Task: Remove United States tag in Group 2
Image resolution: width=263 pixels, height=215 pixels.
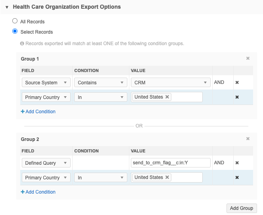Action: (x=167, y=177)
